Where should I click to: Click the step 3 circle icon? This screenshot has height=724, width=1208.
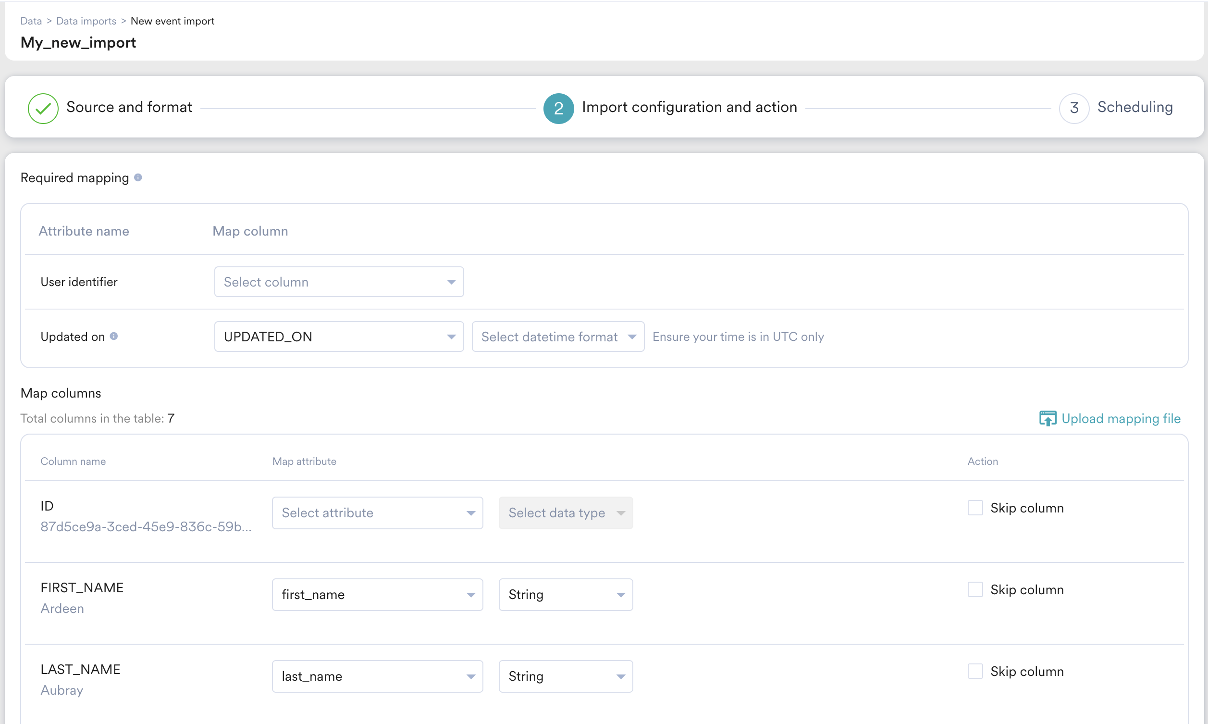coord(1073,108)
